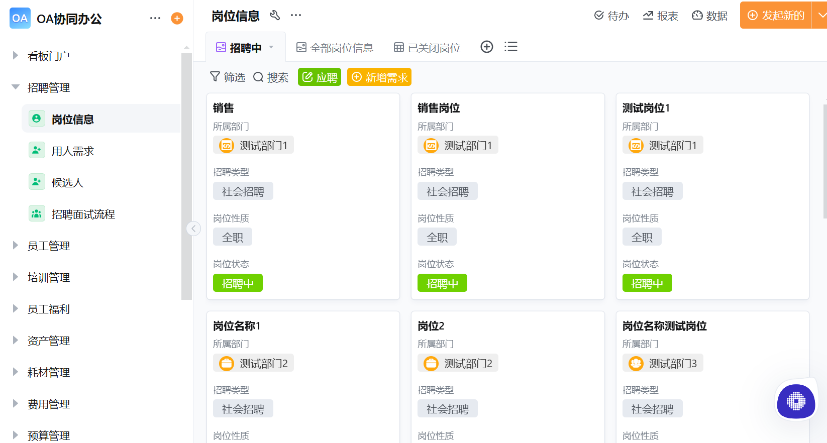The height and width of the screenshot is (443, 827).
Task: Switch to 全部岗位信息 tab
Action: (x=335, y=48)
